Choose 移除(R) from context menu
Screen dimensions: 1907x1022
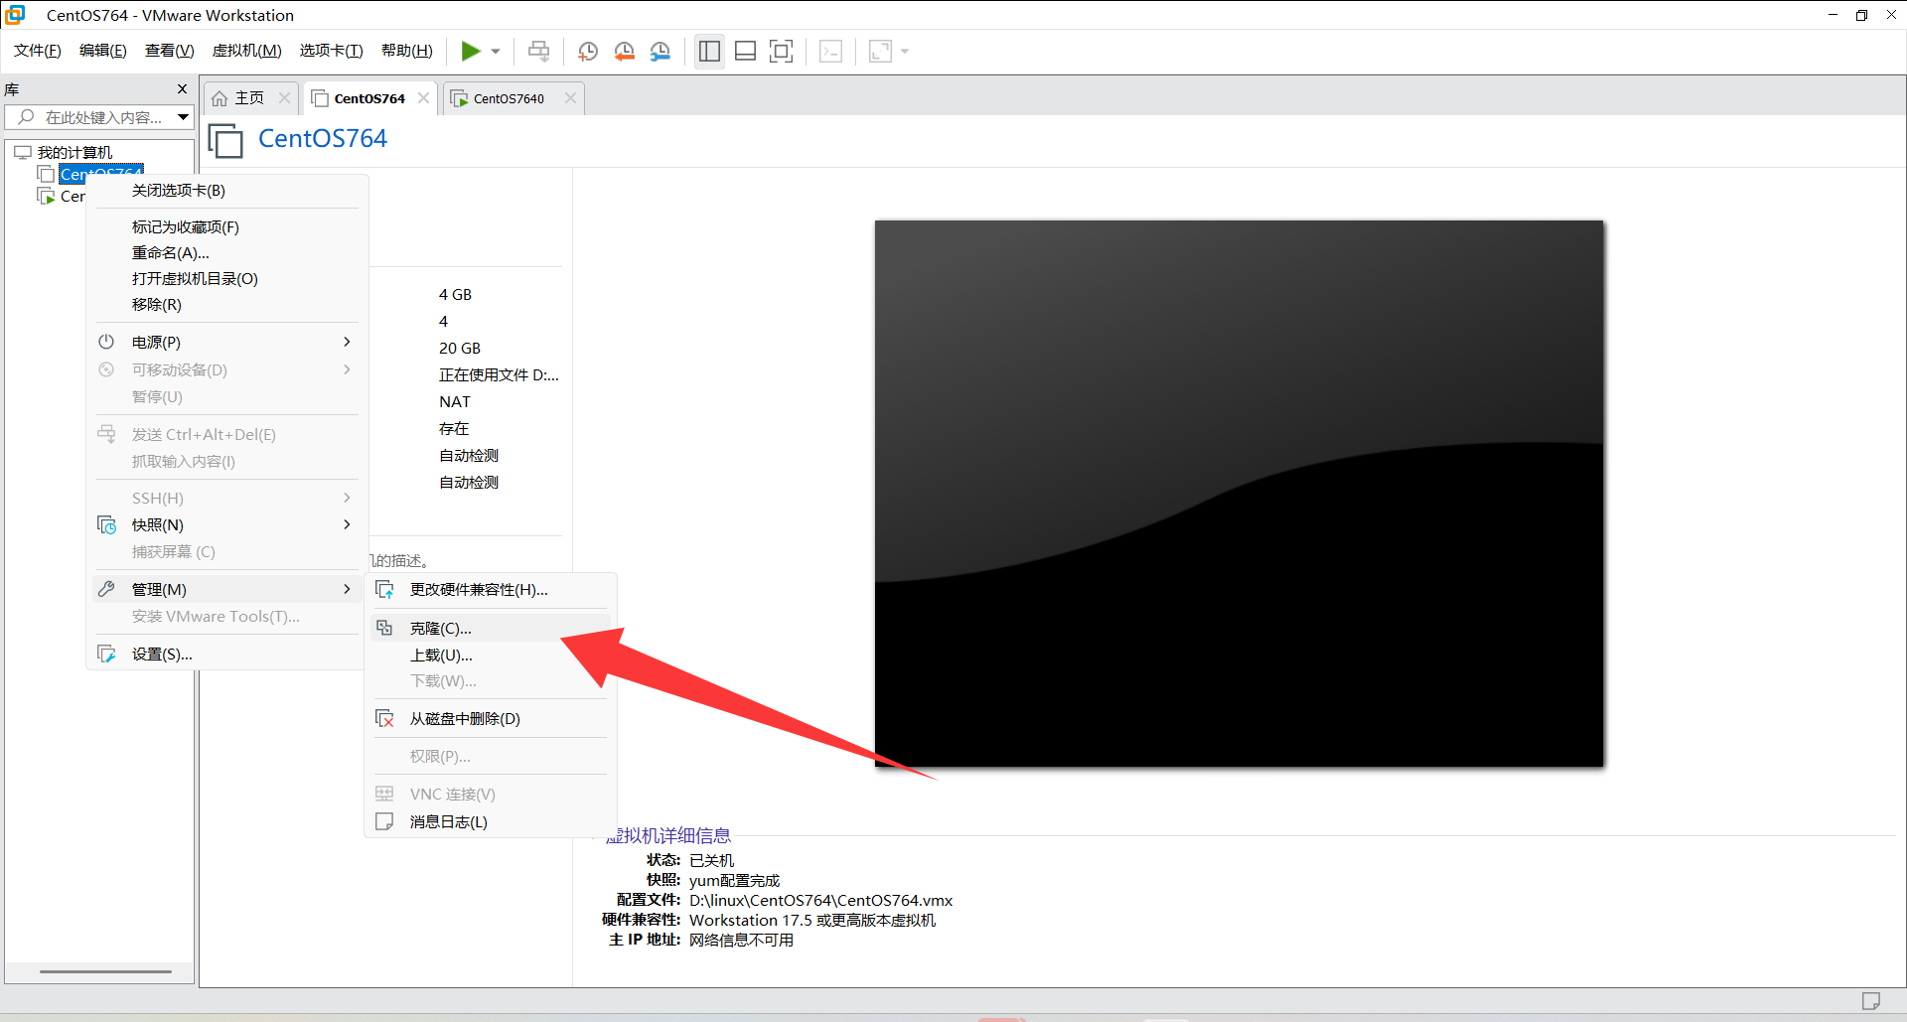click(x=157, y=305)
